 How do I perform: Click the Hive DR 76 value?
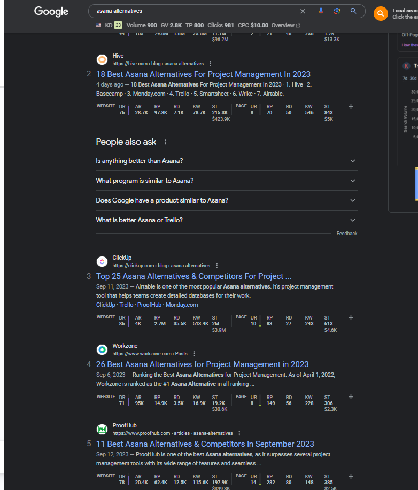coord(122,113)
